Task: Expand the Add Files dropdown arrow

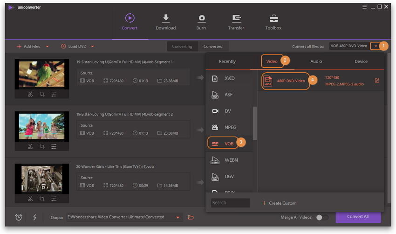Action: point(47,47)
